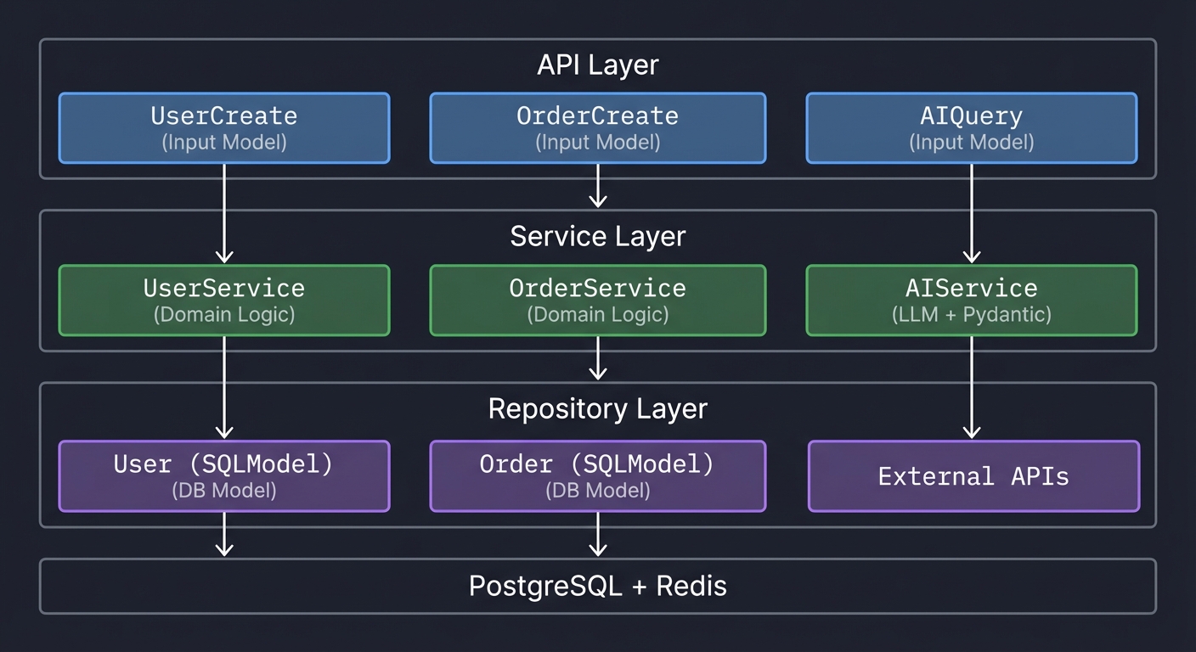Select the OrderCreate input model box
This screenshot has height=652, width=1196.
[598, 127]
